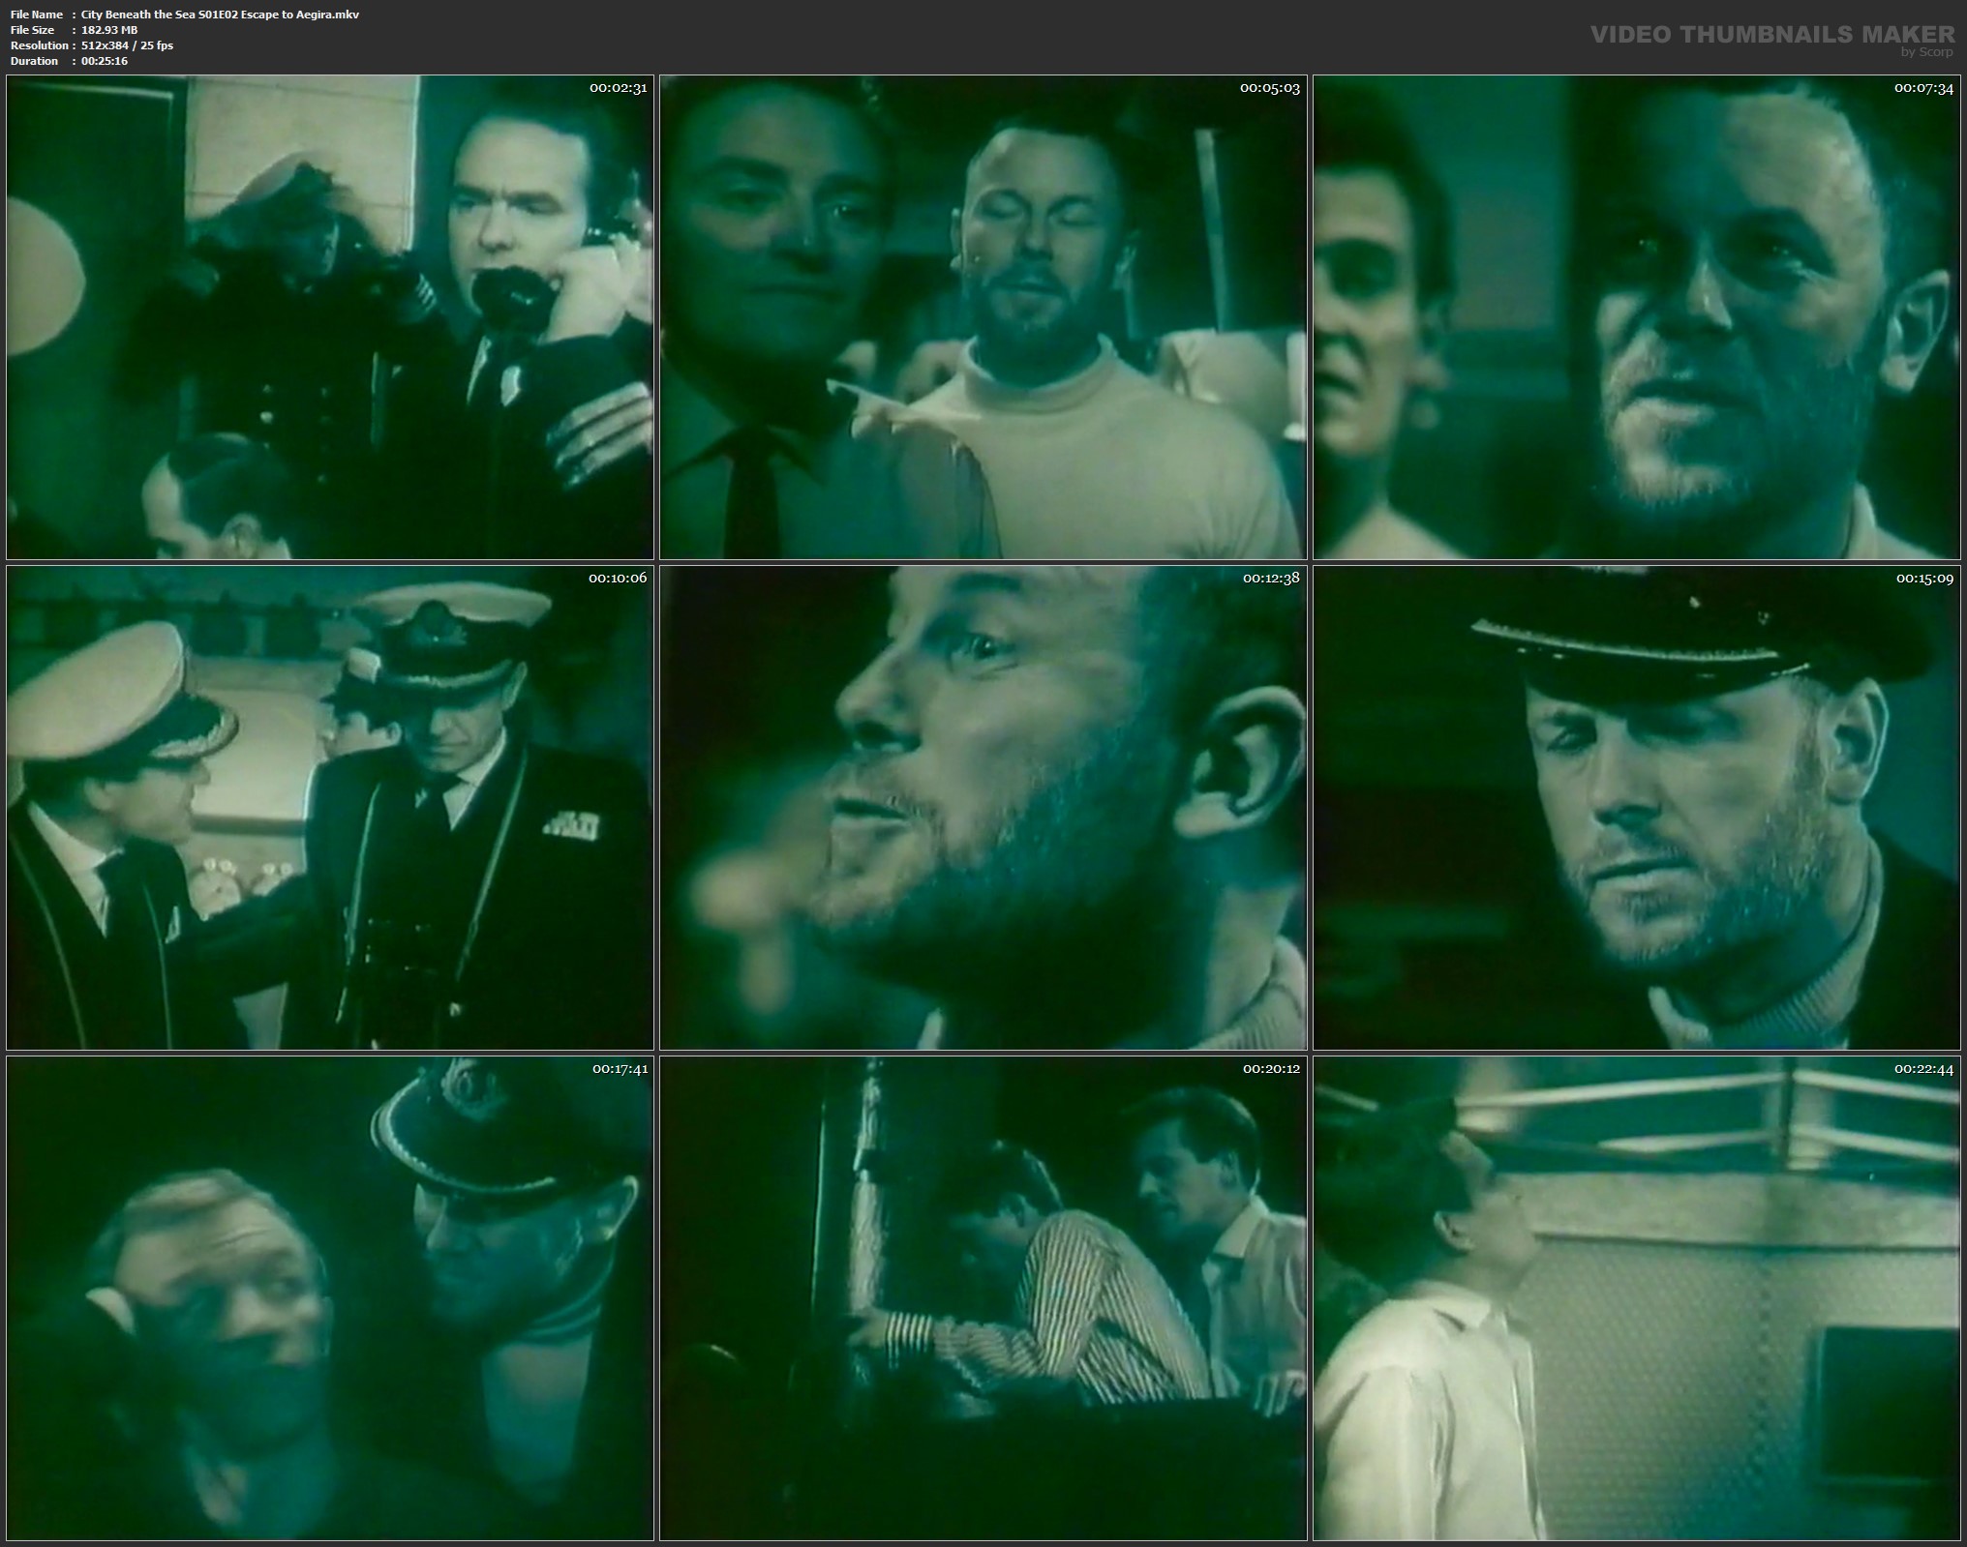This screenshot has width=1967, height=1547.
Task: Click the thumbnail at 00:02:31
Action: (x=330, y=317)
